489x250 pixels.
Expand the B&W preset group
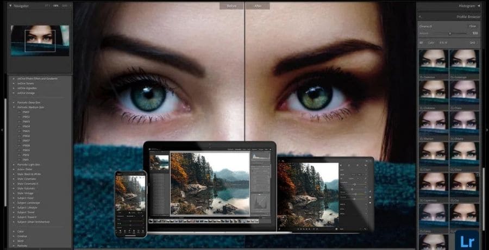coord(14,241)
